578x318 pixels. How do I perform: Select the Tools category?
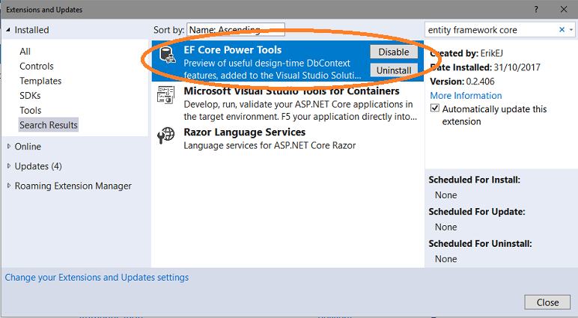[x=30, y=110]
